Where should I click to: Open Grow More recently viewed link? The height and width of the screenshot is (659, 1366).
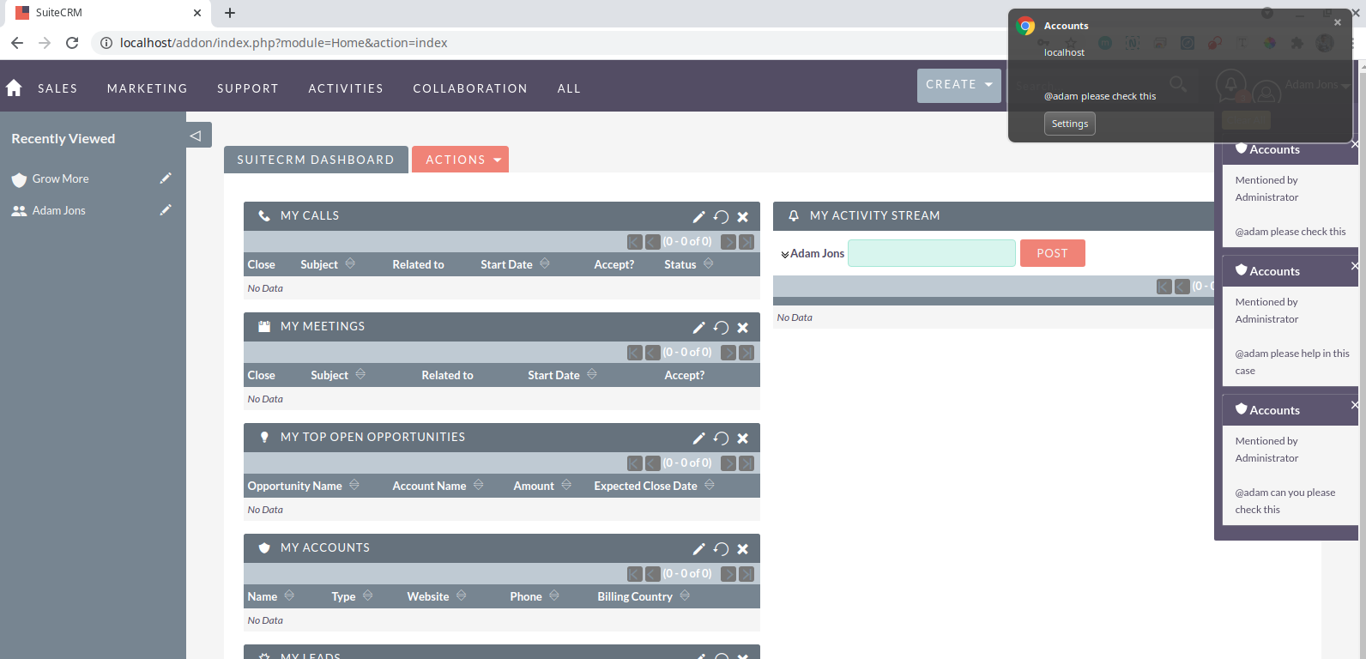click(x=60, y=178)
